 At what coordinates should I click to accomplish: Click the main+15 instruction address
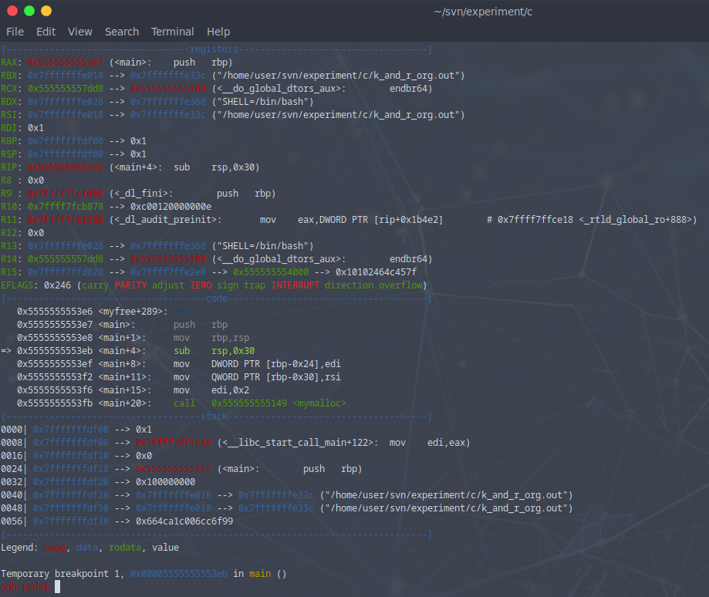(55, 390)
